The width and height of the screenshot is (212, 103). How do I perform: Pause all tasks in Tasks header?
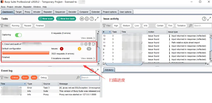pyautogui.click(x=82, y=19)
